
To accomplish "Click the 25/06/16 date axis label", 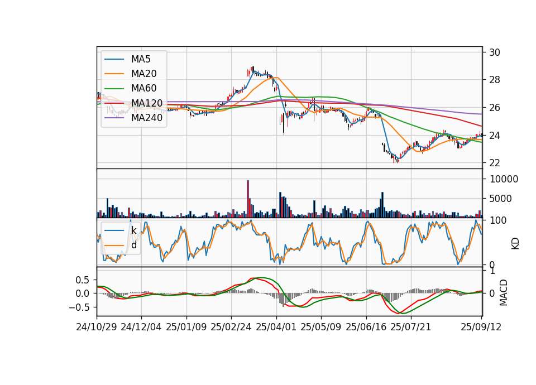I will 366,327.
